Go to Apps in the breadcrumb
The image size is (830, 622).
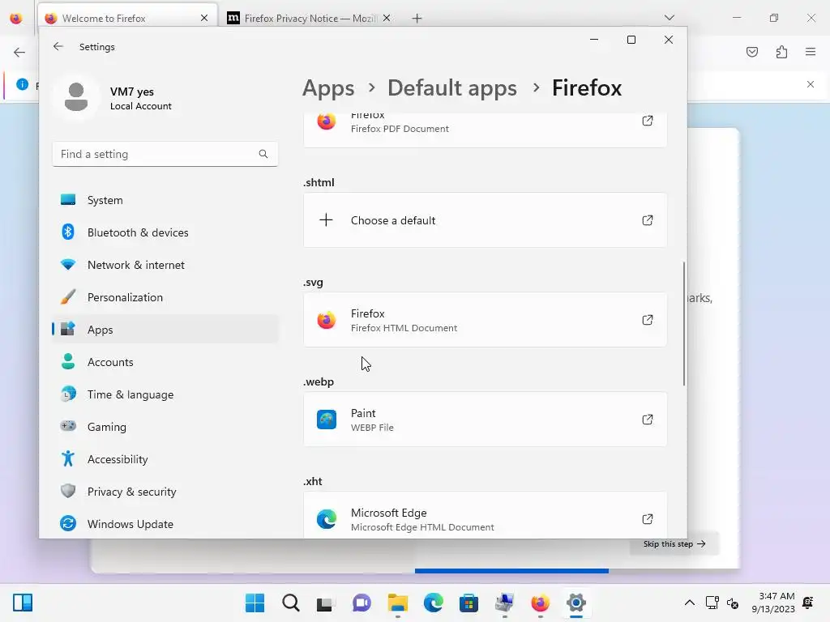328,88
